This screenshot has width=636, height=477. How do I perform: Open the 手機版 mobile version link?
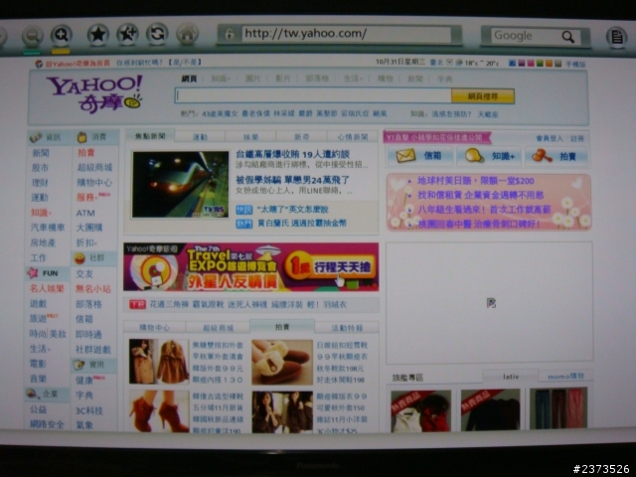(575, 64)
